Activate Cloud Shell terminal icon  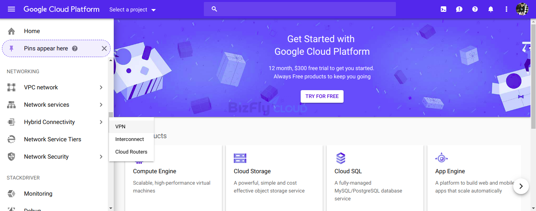click(444, 9)
